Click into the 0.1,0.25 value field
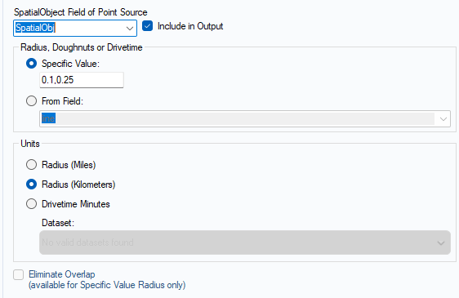Viewport: 459px width, 298px height. click(82, 80)
